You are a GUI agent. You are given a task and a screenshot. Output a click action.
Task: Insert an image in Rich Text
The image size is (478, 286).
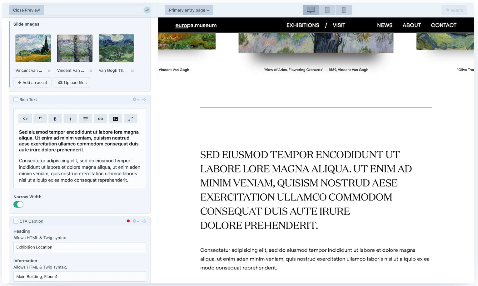(116, 119)
